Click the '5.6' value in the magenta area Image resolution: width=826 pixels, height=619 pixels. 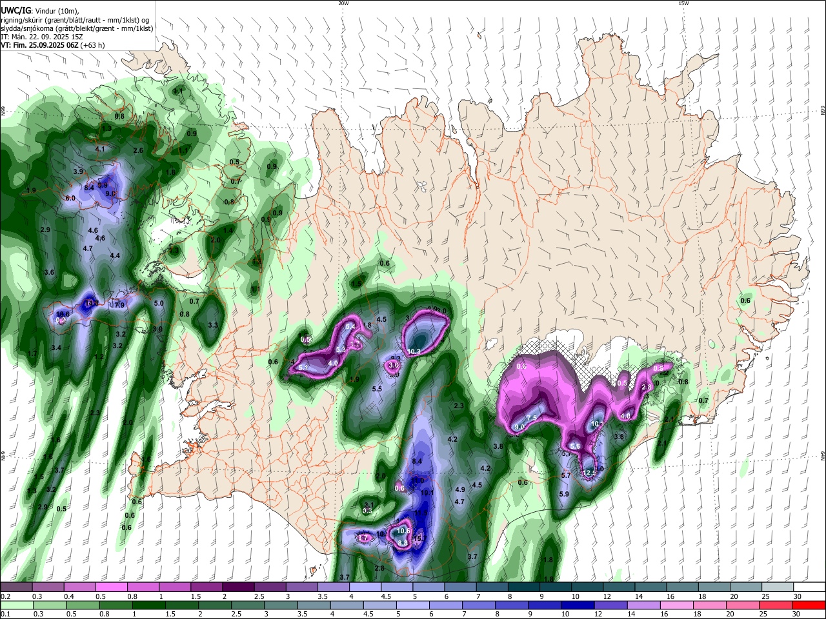pos(576,446)
